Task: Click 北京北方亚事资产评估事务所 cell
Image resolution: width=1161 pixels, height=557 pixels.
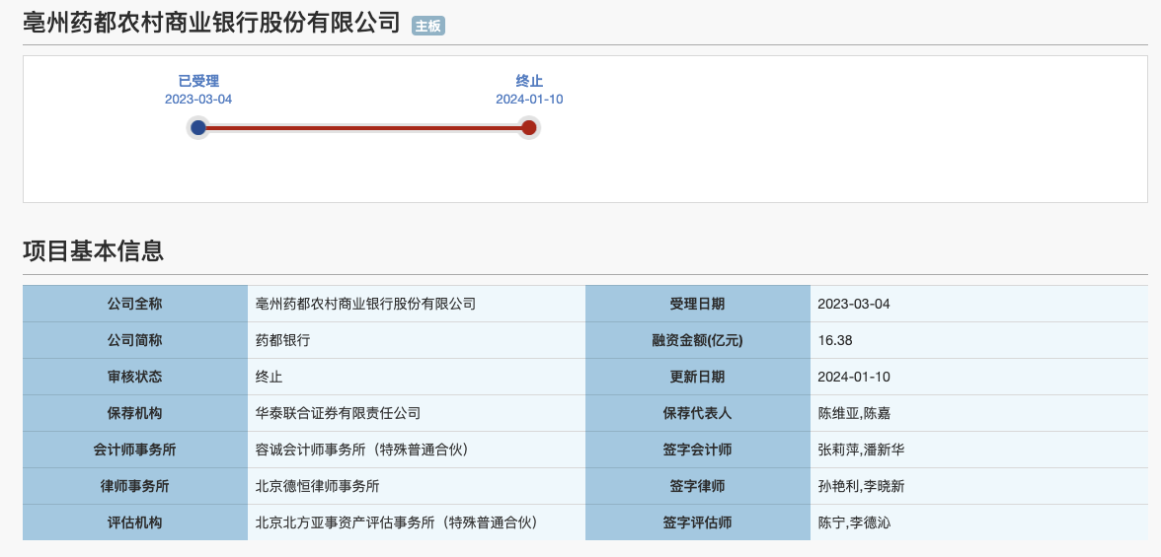Action: click(417, 522)
